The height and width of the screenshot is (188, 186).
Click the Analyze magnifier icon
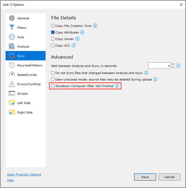point(12,47)
